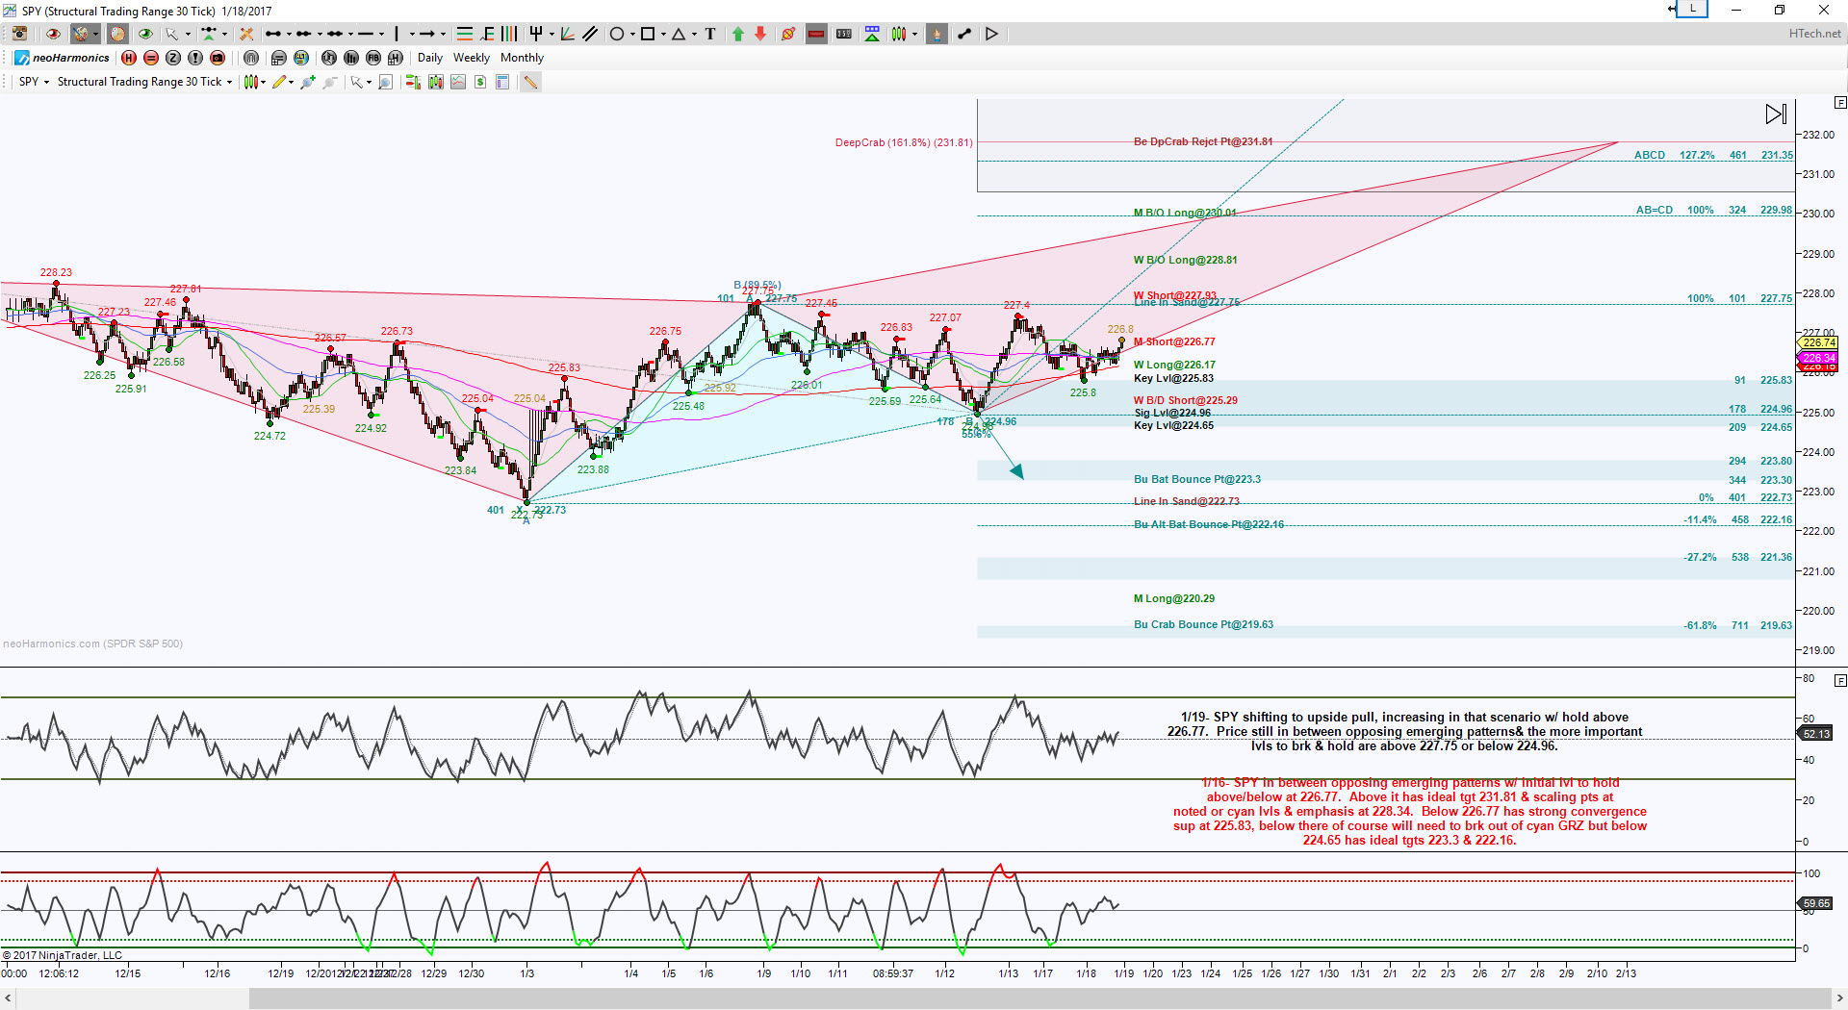Select the Text drawing tool
The width and height of the screenshot is (1848, 1010).
(x=710, y=34)
